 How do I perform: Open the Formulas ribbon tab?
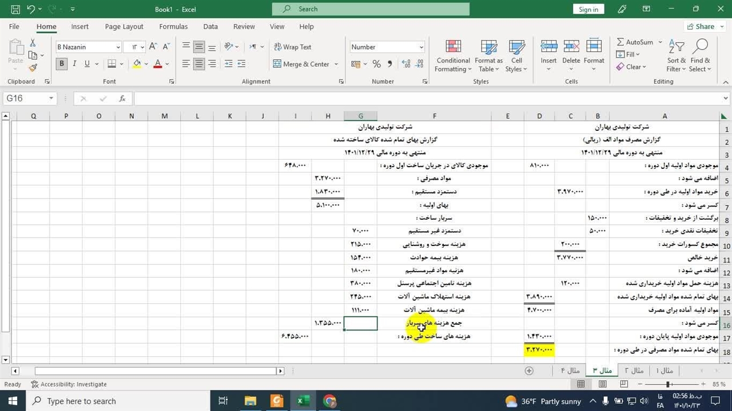click(x=173, y=26)
